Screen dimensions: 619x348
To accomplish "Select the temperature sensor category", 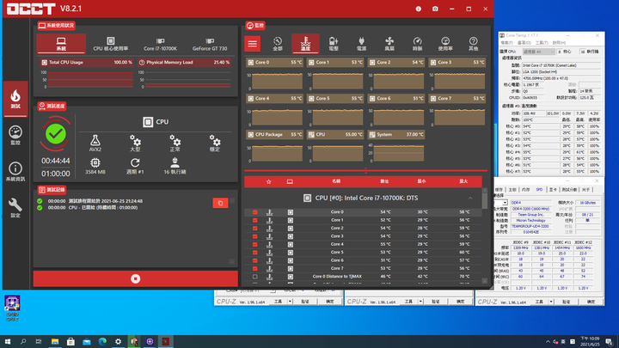I will [305, 44].
